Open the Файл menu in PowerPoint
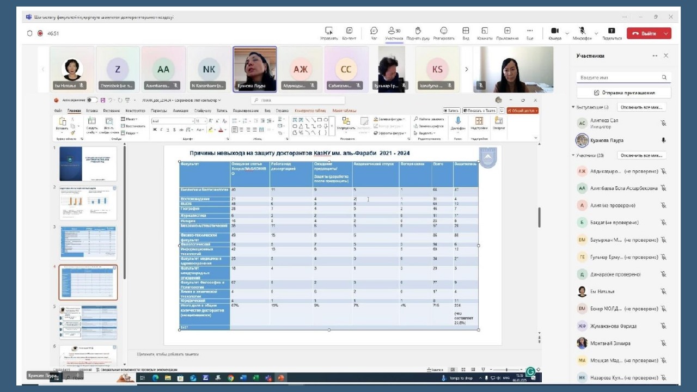Viewport: 697px width, 392px height. coord(58,111)
